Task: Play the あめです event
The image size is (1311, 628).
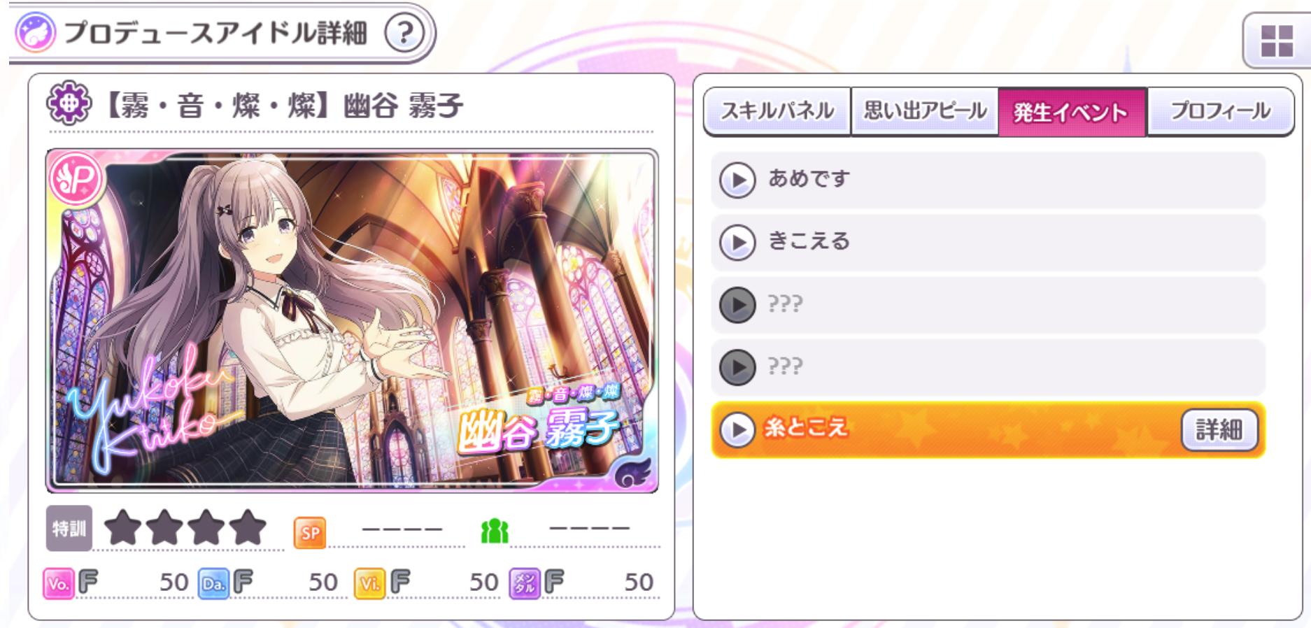Action: [737, 180]
